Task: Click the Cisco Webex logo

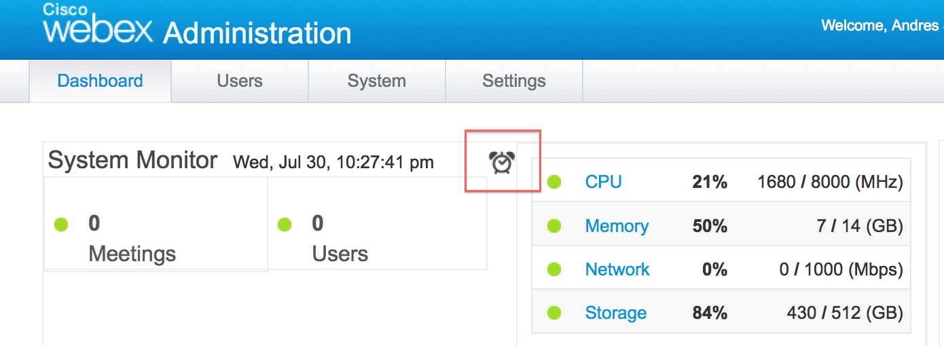Action: coord(97,25)
